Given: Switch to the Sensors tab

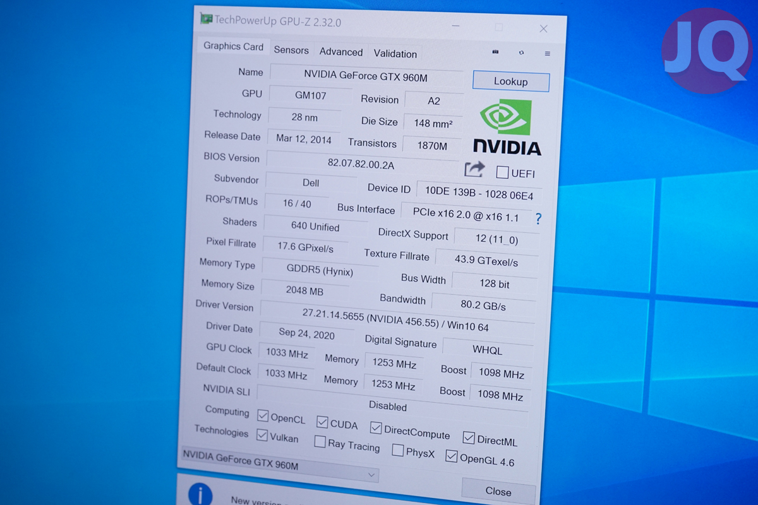Looking at the screenshot, I should pyautogui.click(x=291, y=50).
